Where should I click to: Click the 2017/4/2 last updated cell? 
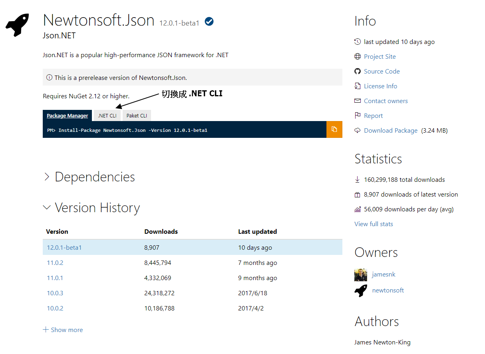tap(251, 308)
